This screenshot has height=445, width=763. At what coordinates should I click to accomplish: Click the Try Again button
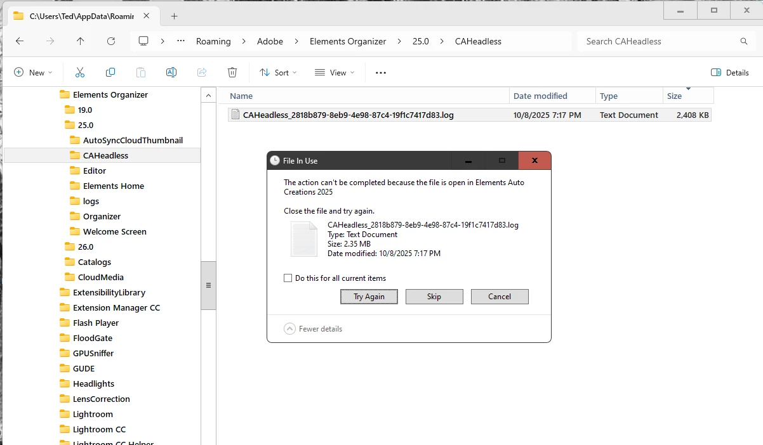(369, 297)
